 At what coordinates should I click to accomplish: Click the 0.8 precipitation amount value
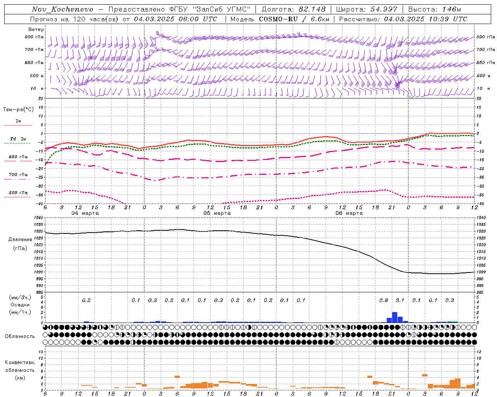[384, 300]
